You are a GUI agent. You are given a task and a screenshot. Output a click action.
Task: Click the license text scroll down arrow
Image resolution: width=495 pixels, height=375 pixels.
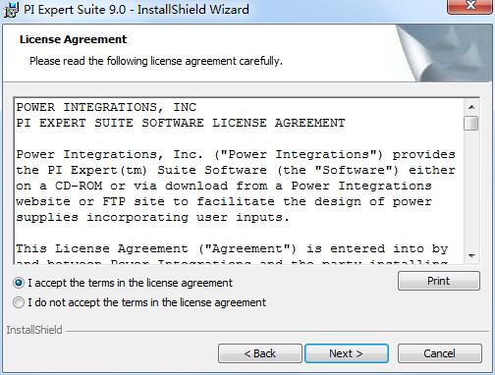click(x=471, y=255)
